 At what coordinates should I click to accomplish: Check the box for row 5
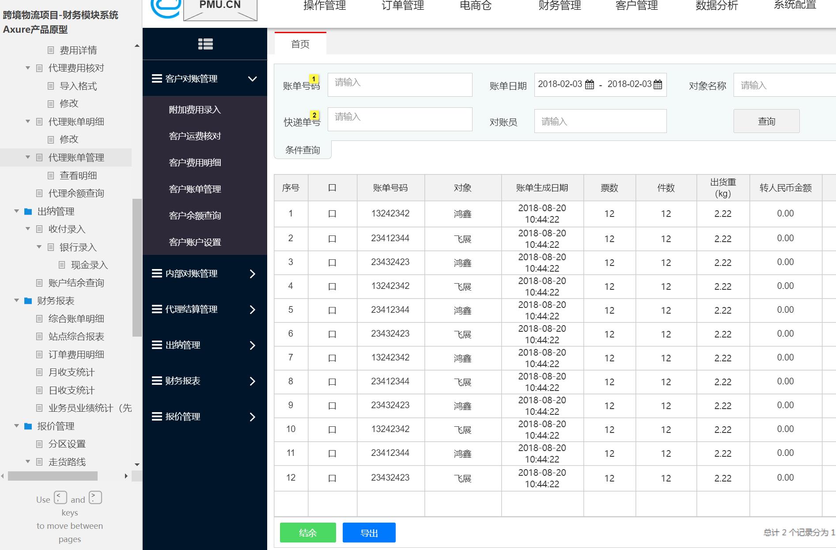coord(333,311)
